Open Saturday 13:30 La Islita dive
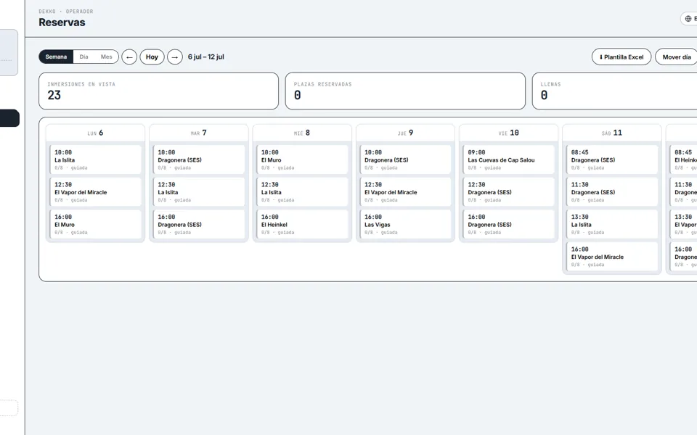 click(x=612, y=224)
